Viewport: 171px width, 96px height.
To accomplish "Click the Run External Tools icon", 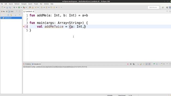I will click(24, 7).
